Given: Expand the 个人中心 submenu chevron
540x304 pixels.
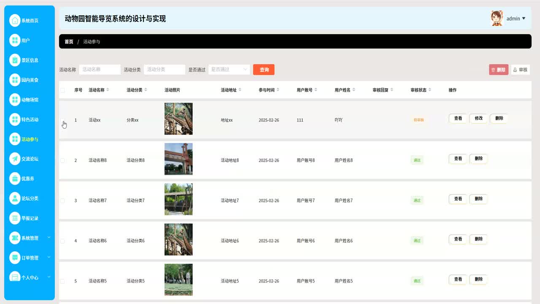Looking at the screenshot, I should pyautogui.click(x=49, y=277).
